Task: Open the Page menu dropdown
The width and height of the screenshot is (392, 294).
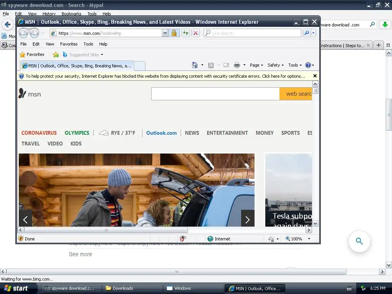Action: click(256, 65)
